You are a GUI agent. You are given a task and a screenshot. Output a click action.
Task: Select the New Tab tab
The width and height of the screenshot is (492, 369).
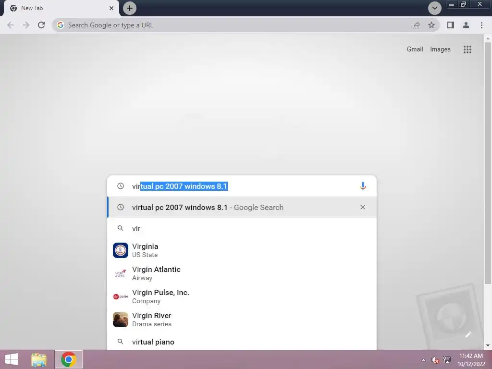(61, 8)
